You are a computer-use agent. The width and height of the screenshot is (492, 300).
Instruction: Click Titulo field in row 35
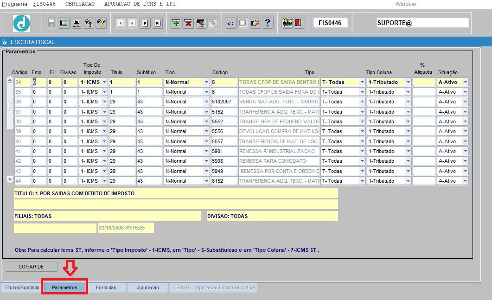(x=122, y=92)
